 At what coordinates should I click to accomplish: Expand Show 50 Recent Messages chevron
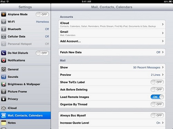163,67
